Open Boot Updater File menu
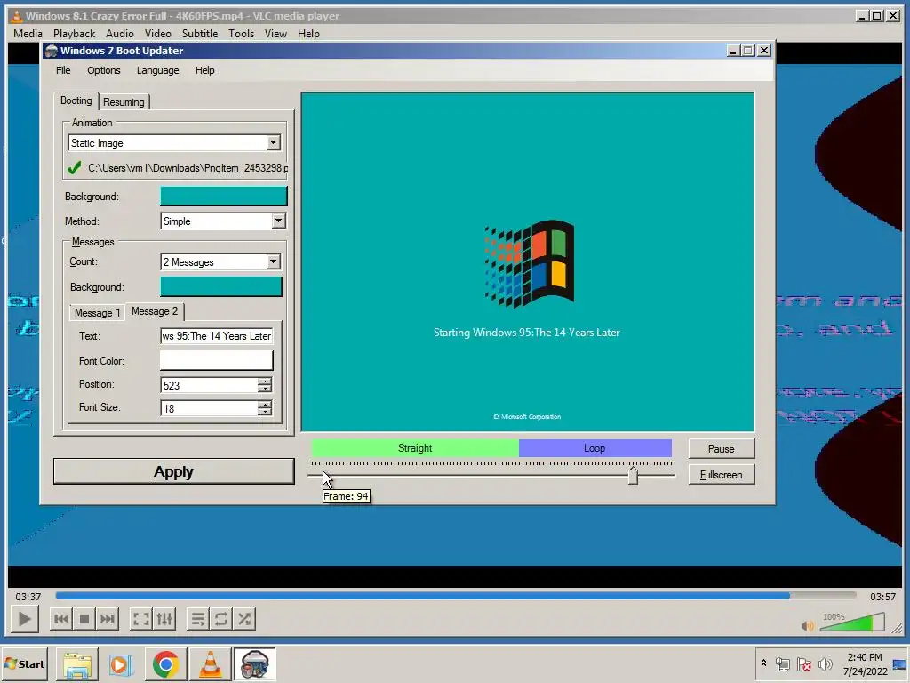Screen dimensions: 910x683 click(63, 70)
